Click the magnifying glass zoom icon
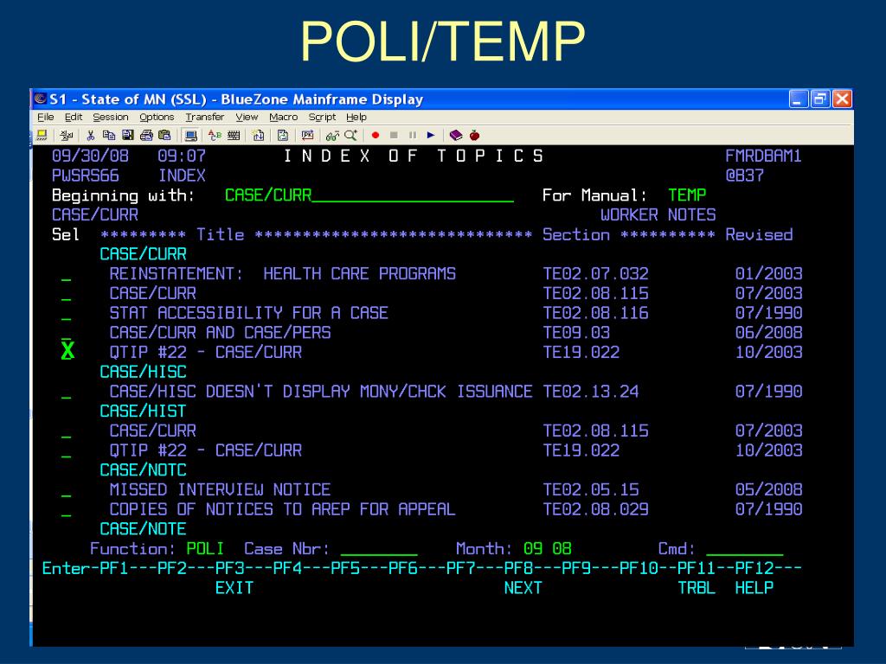This screenshot has height=664, width=886. click(351, 136)
